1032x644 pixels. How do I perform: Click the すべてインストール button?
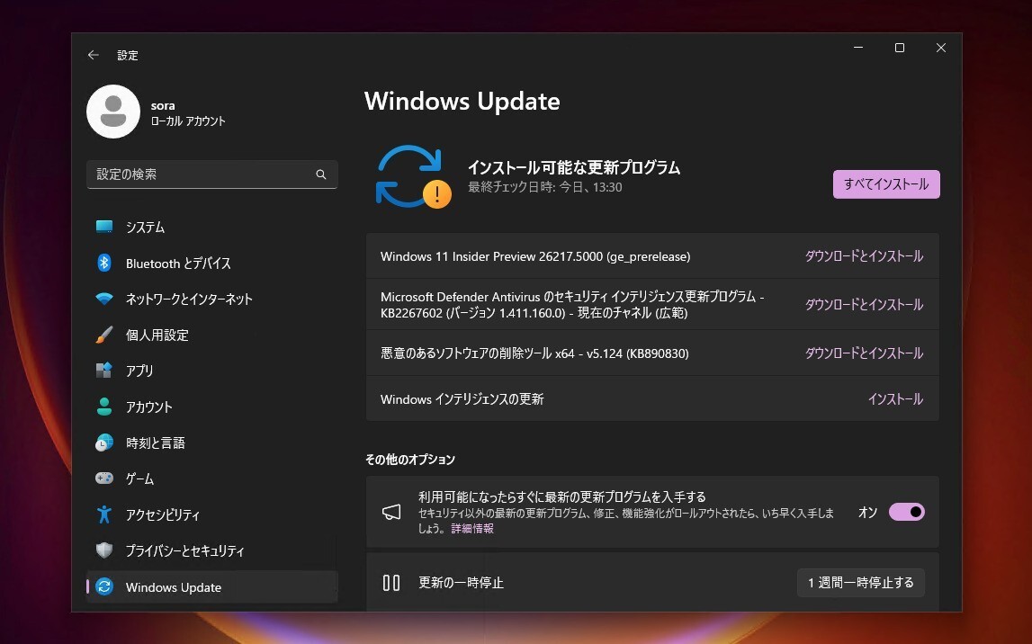tap(885, 183)
